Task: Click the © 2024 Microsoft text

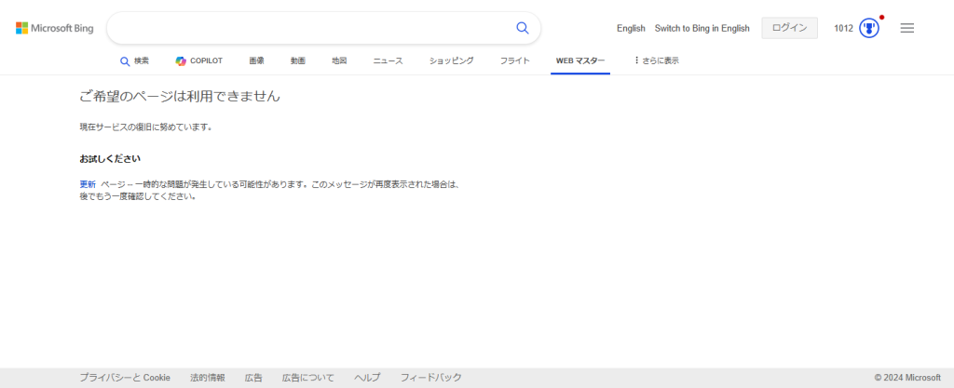Action: pos(907,378)
